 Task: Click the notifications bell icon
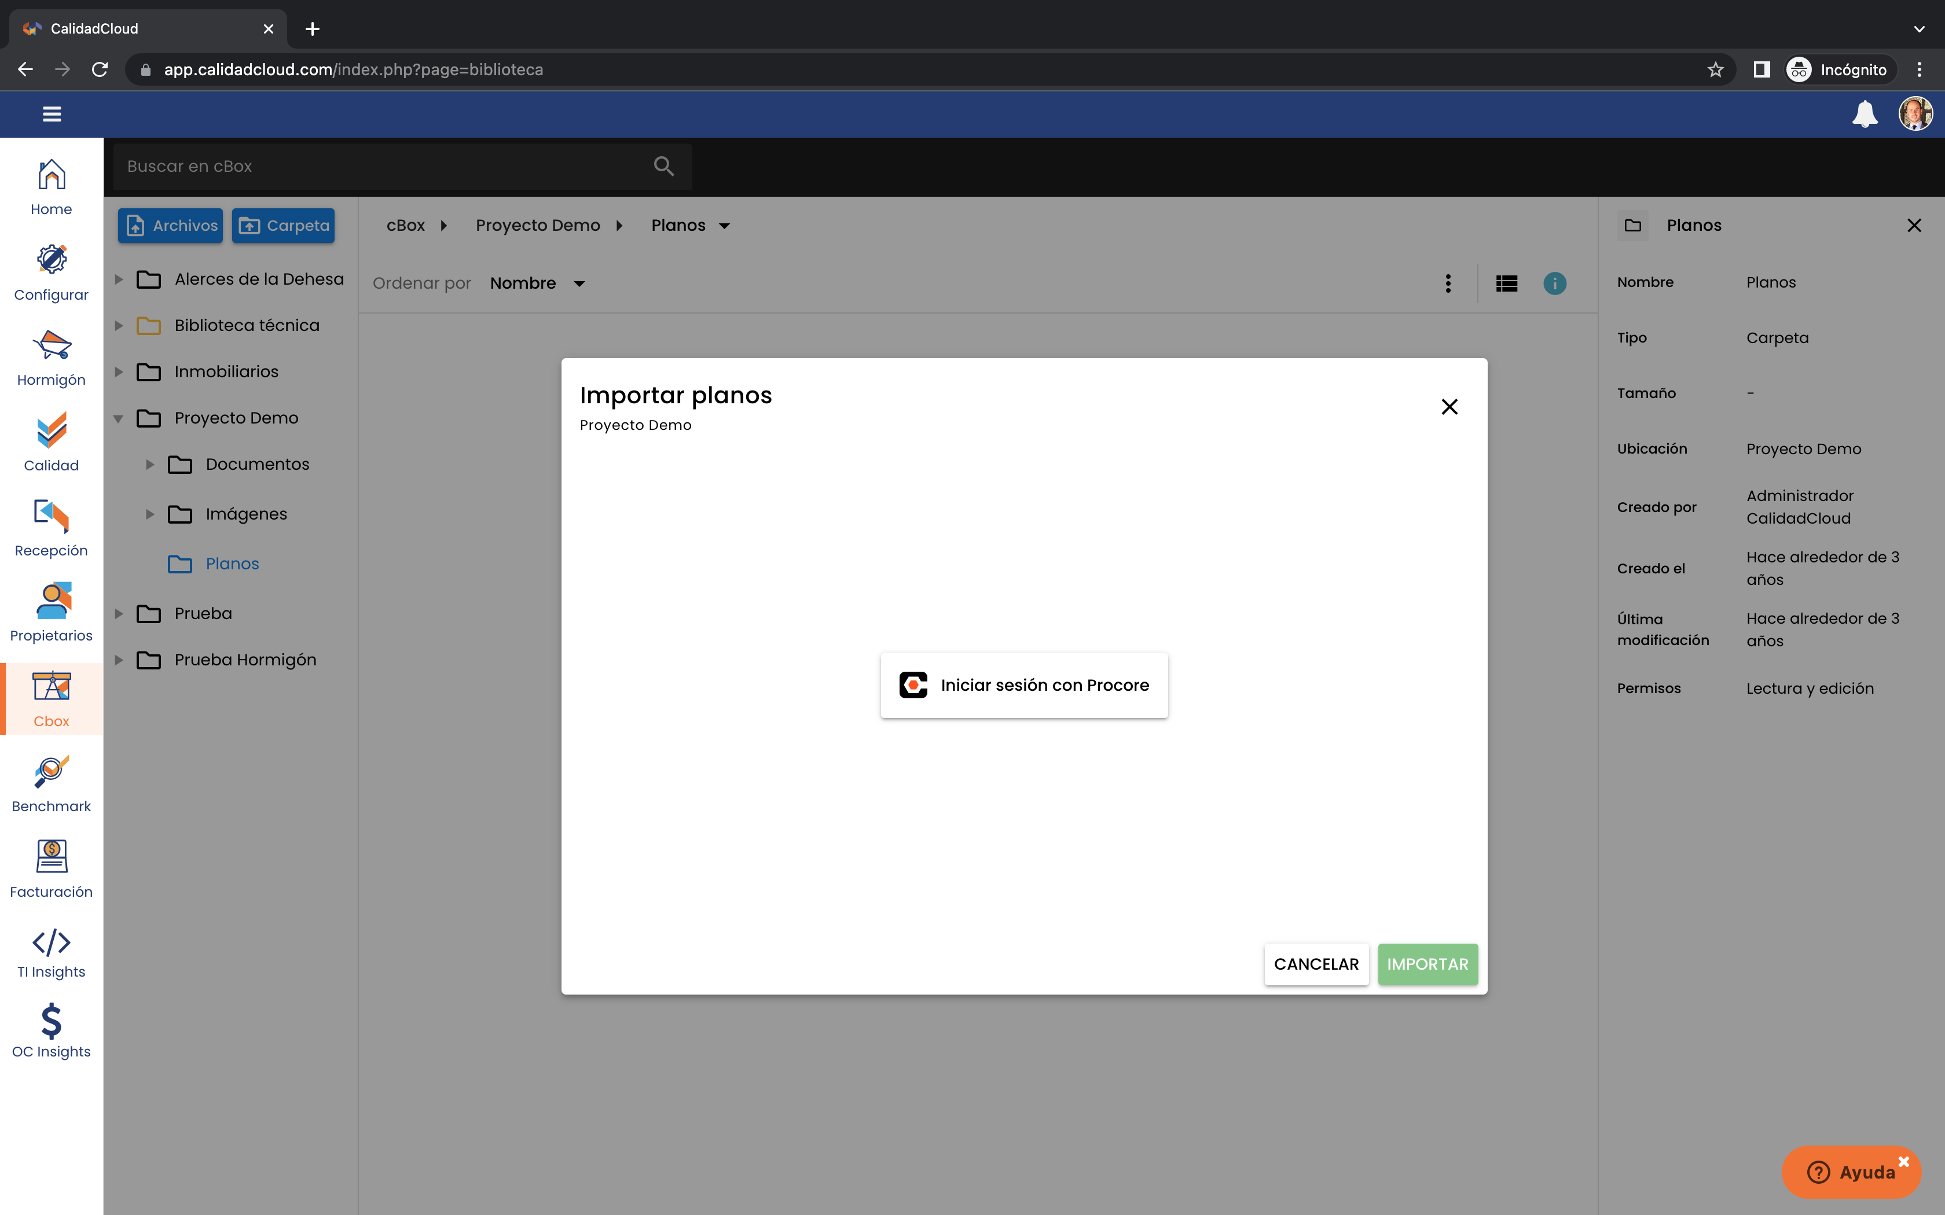pyautogui.click(x=1865, y=114)
